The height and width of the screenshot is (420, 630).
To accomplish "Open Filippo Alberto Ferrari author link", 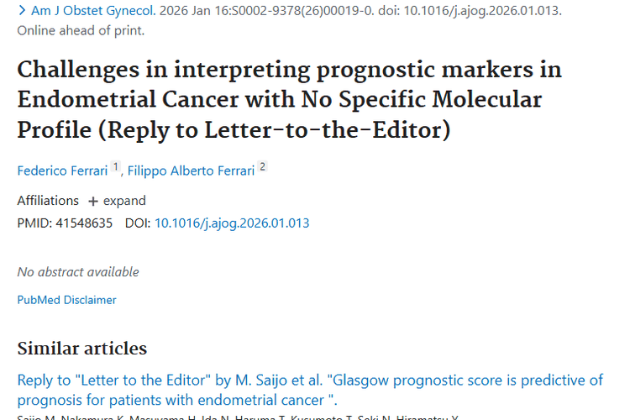I will pyautogui.click(x=192, y=171).
